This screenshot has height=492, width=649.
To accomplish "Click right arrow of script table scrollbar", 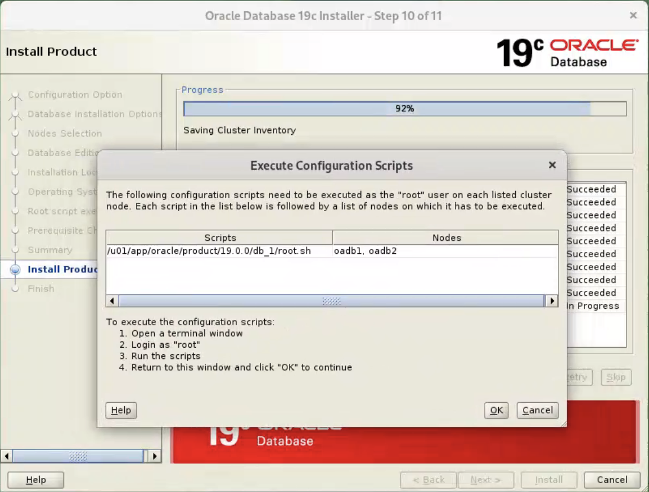I will point(552,301).
